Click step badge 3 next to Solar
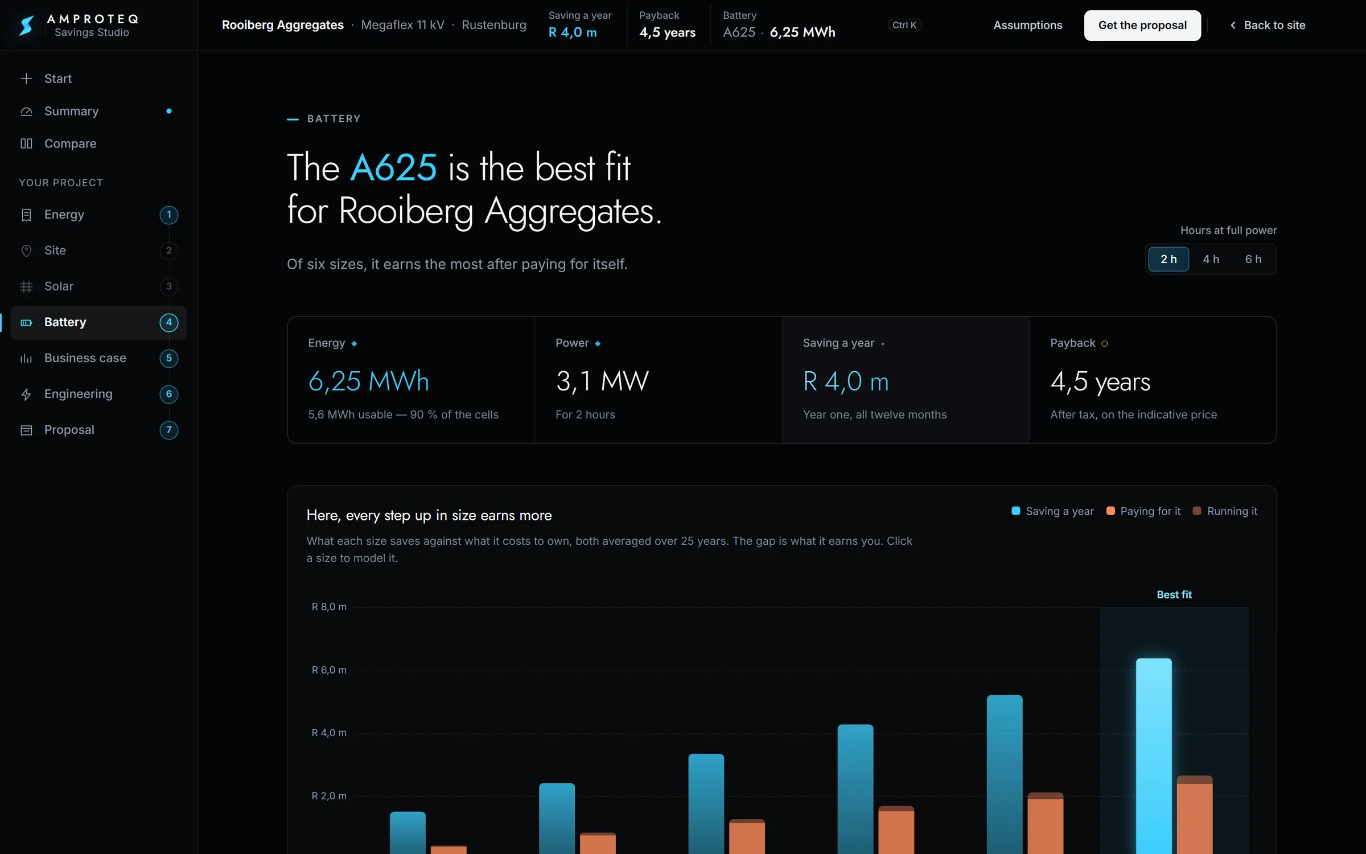Viewport: 1366px width, 854px height. [168, 286]
